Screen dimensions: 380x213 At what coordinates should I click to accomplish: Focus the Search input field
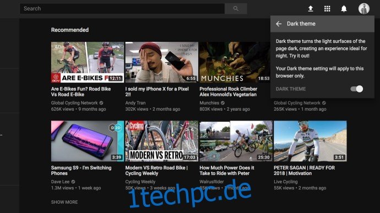coord(122,9)
